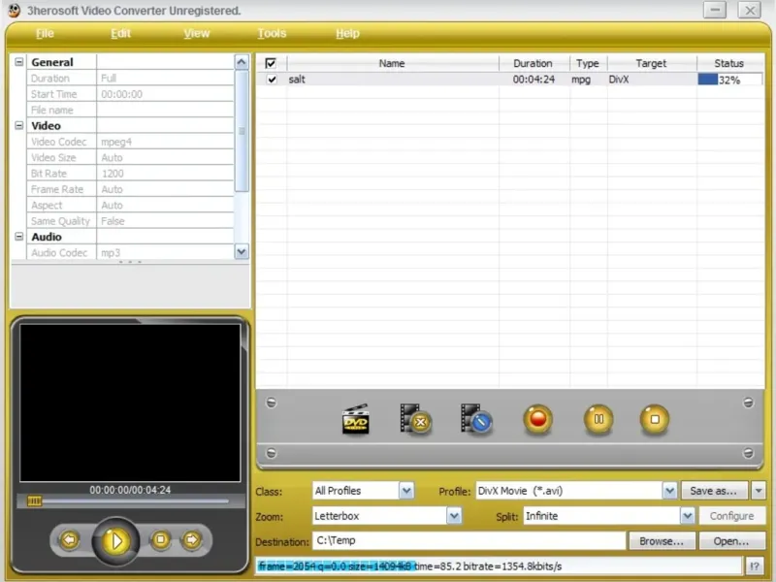Click the edit video filmstrip icon
The height and width of the screenshot is (582, 776).
(476, 419)
